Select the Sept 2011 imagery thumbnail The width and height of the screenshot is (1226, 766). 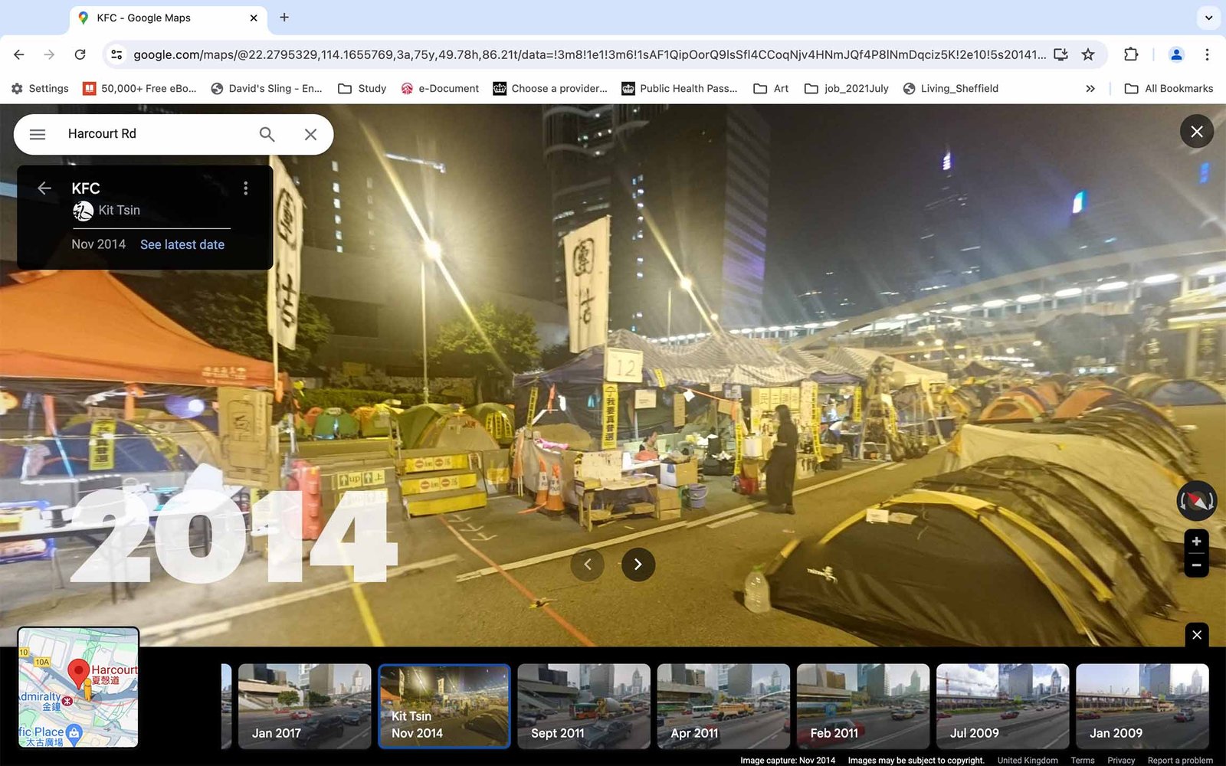click(x=583, y=705)
